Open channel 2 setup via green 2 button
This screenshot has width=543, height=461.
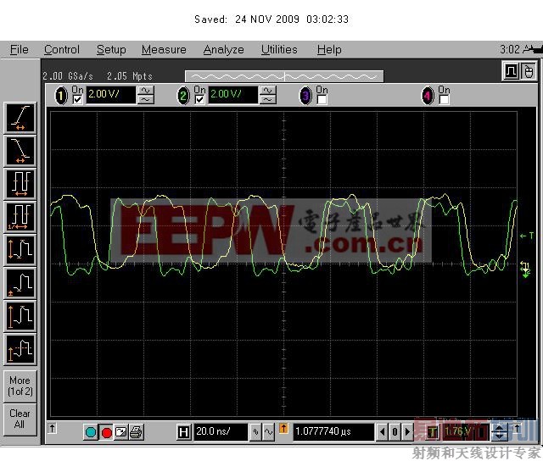tap(183, 96)
